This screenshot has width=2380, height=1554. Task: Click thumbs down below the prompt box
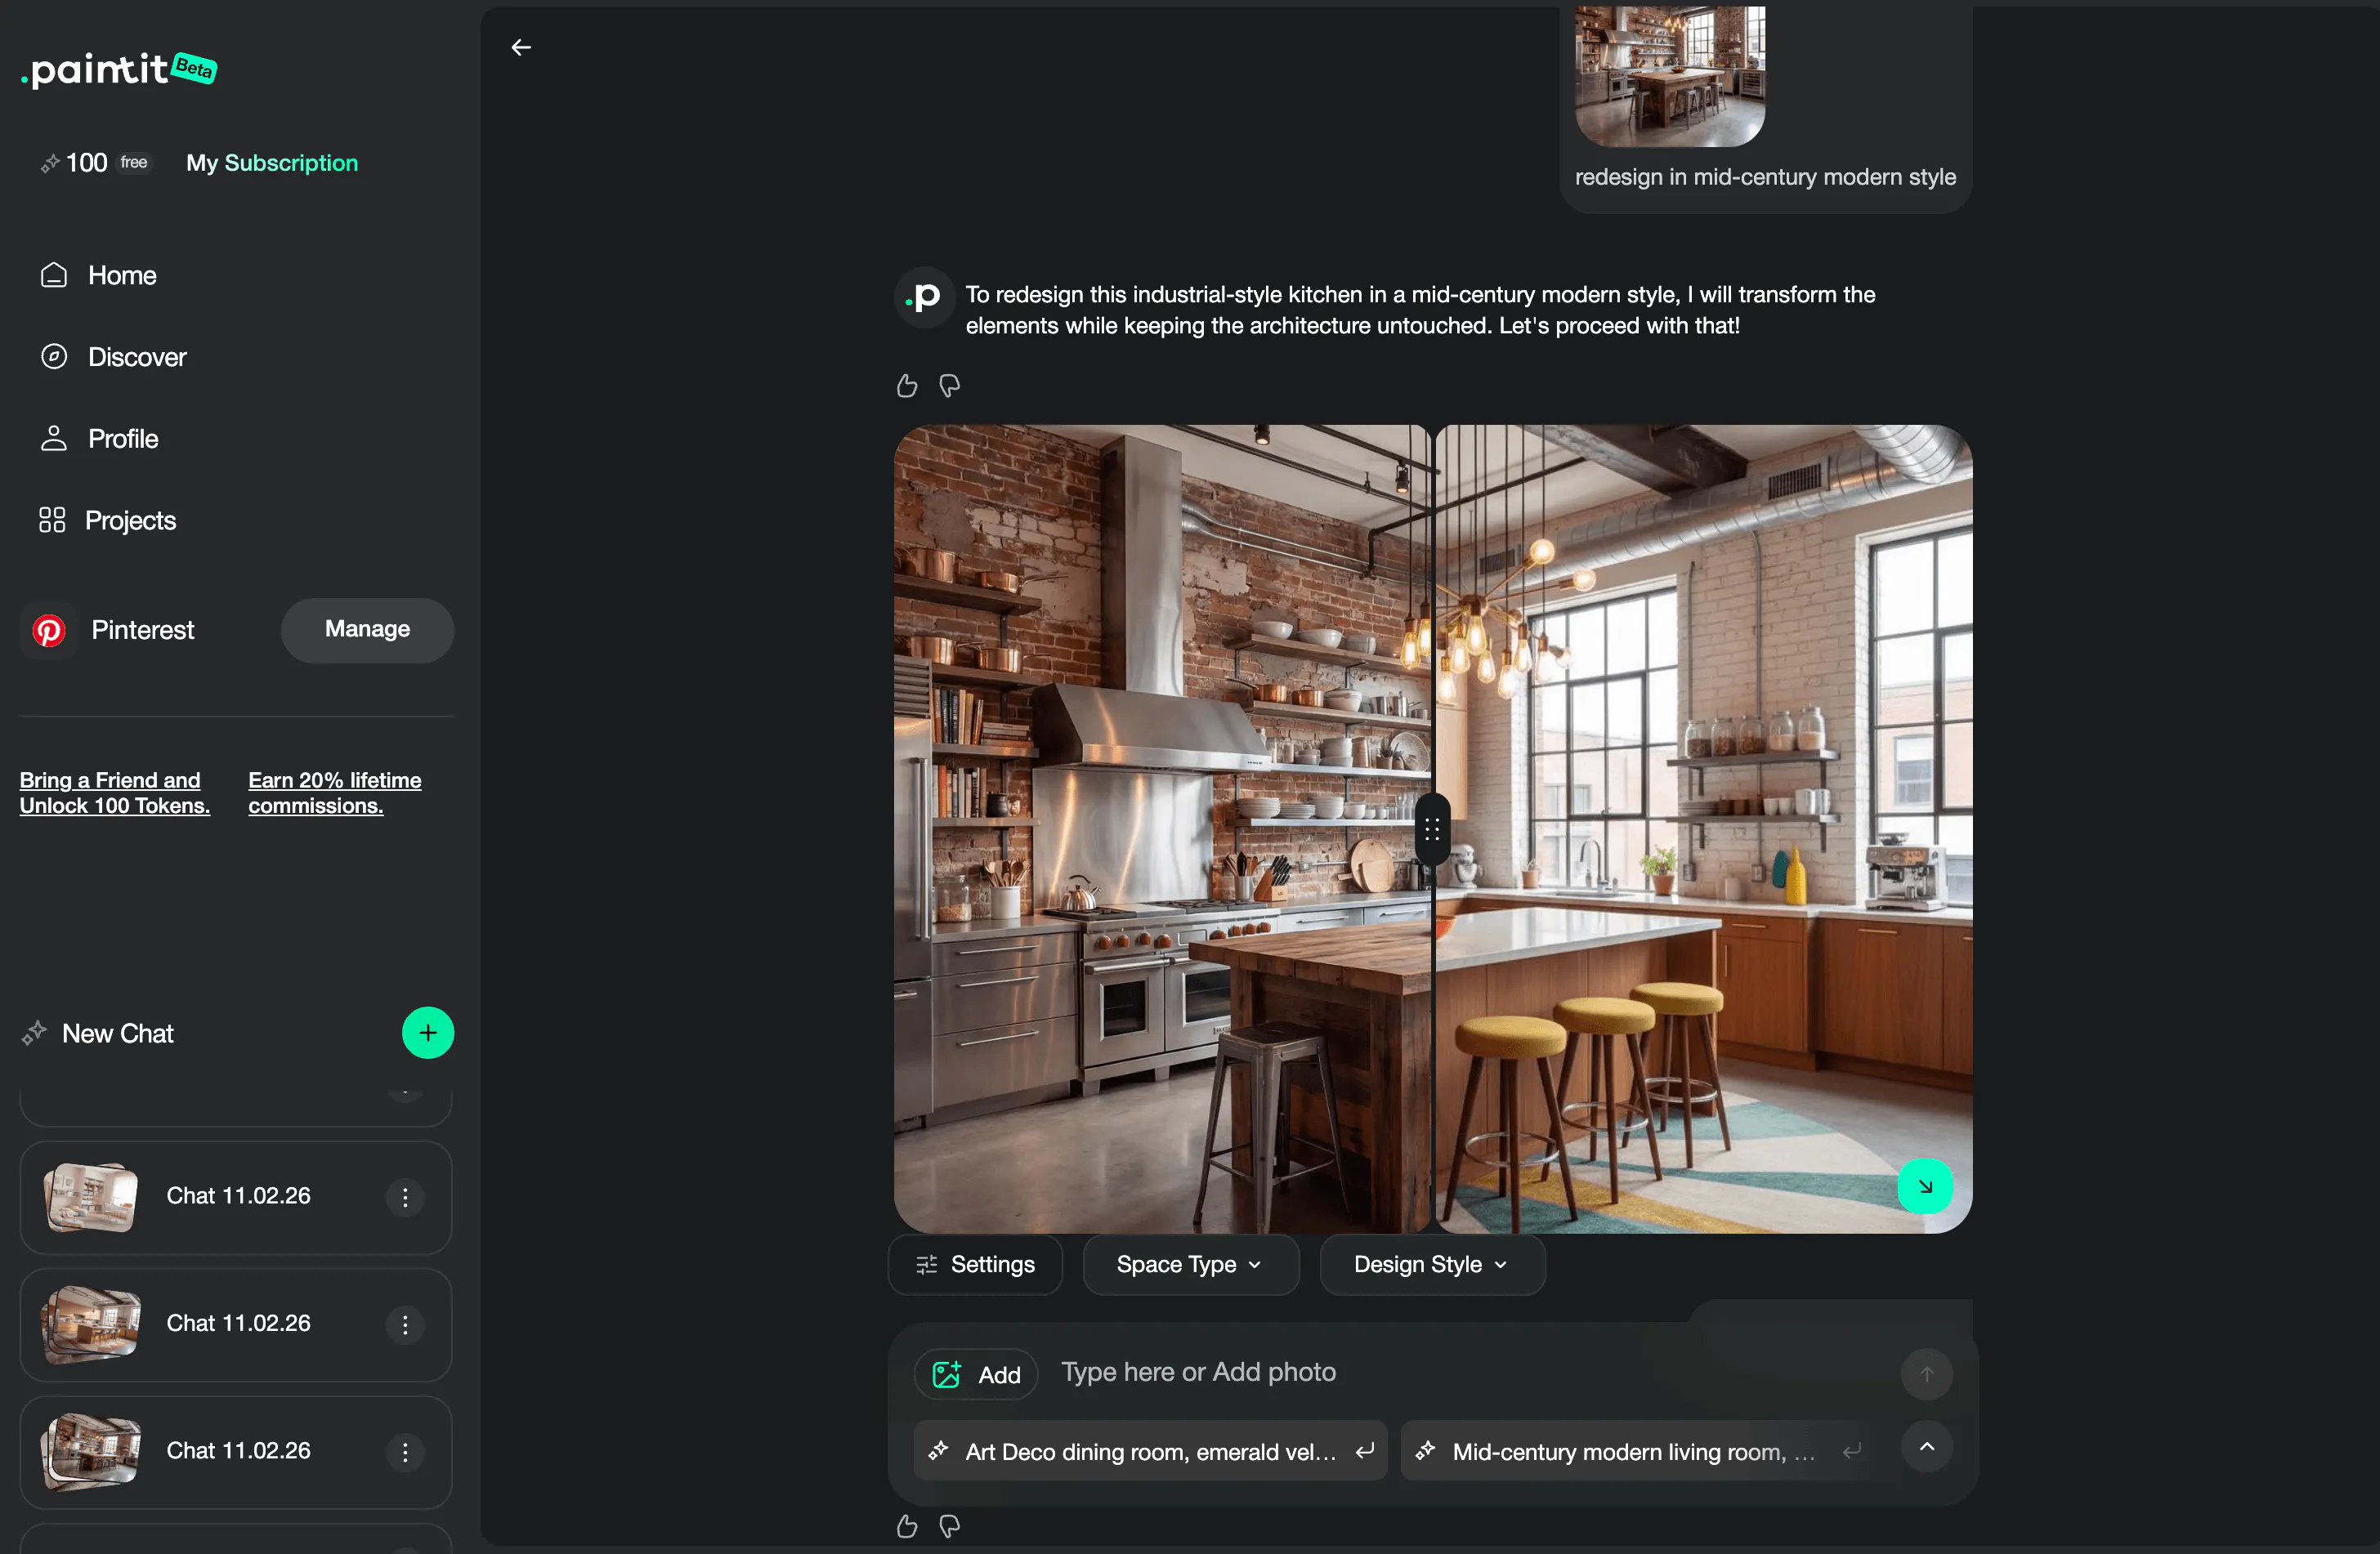click(950, 1526)
